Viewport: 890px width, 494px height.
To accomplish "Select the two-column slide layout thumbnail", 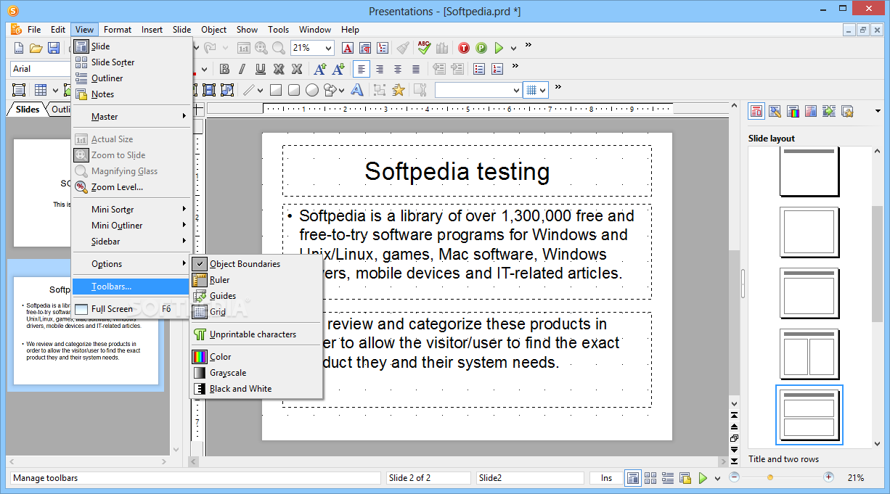I will (811, 354).
